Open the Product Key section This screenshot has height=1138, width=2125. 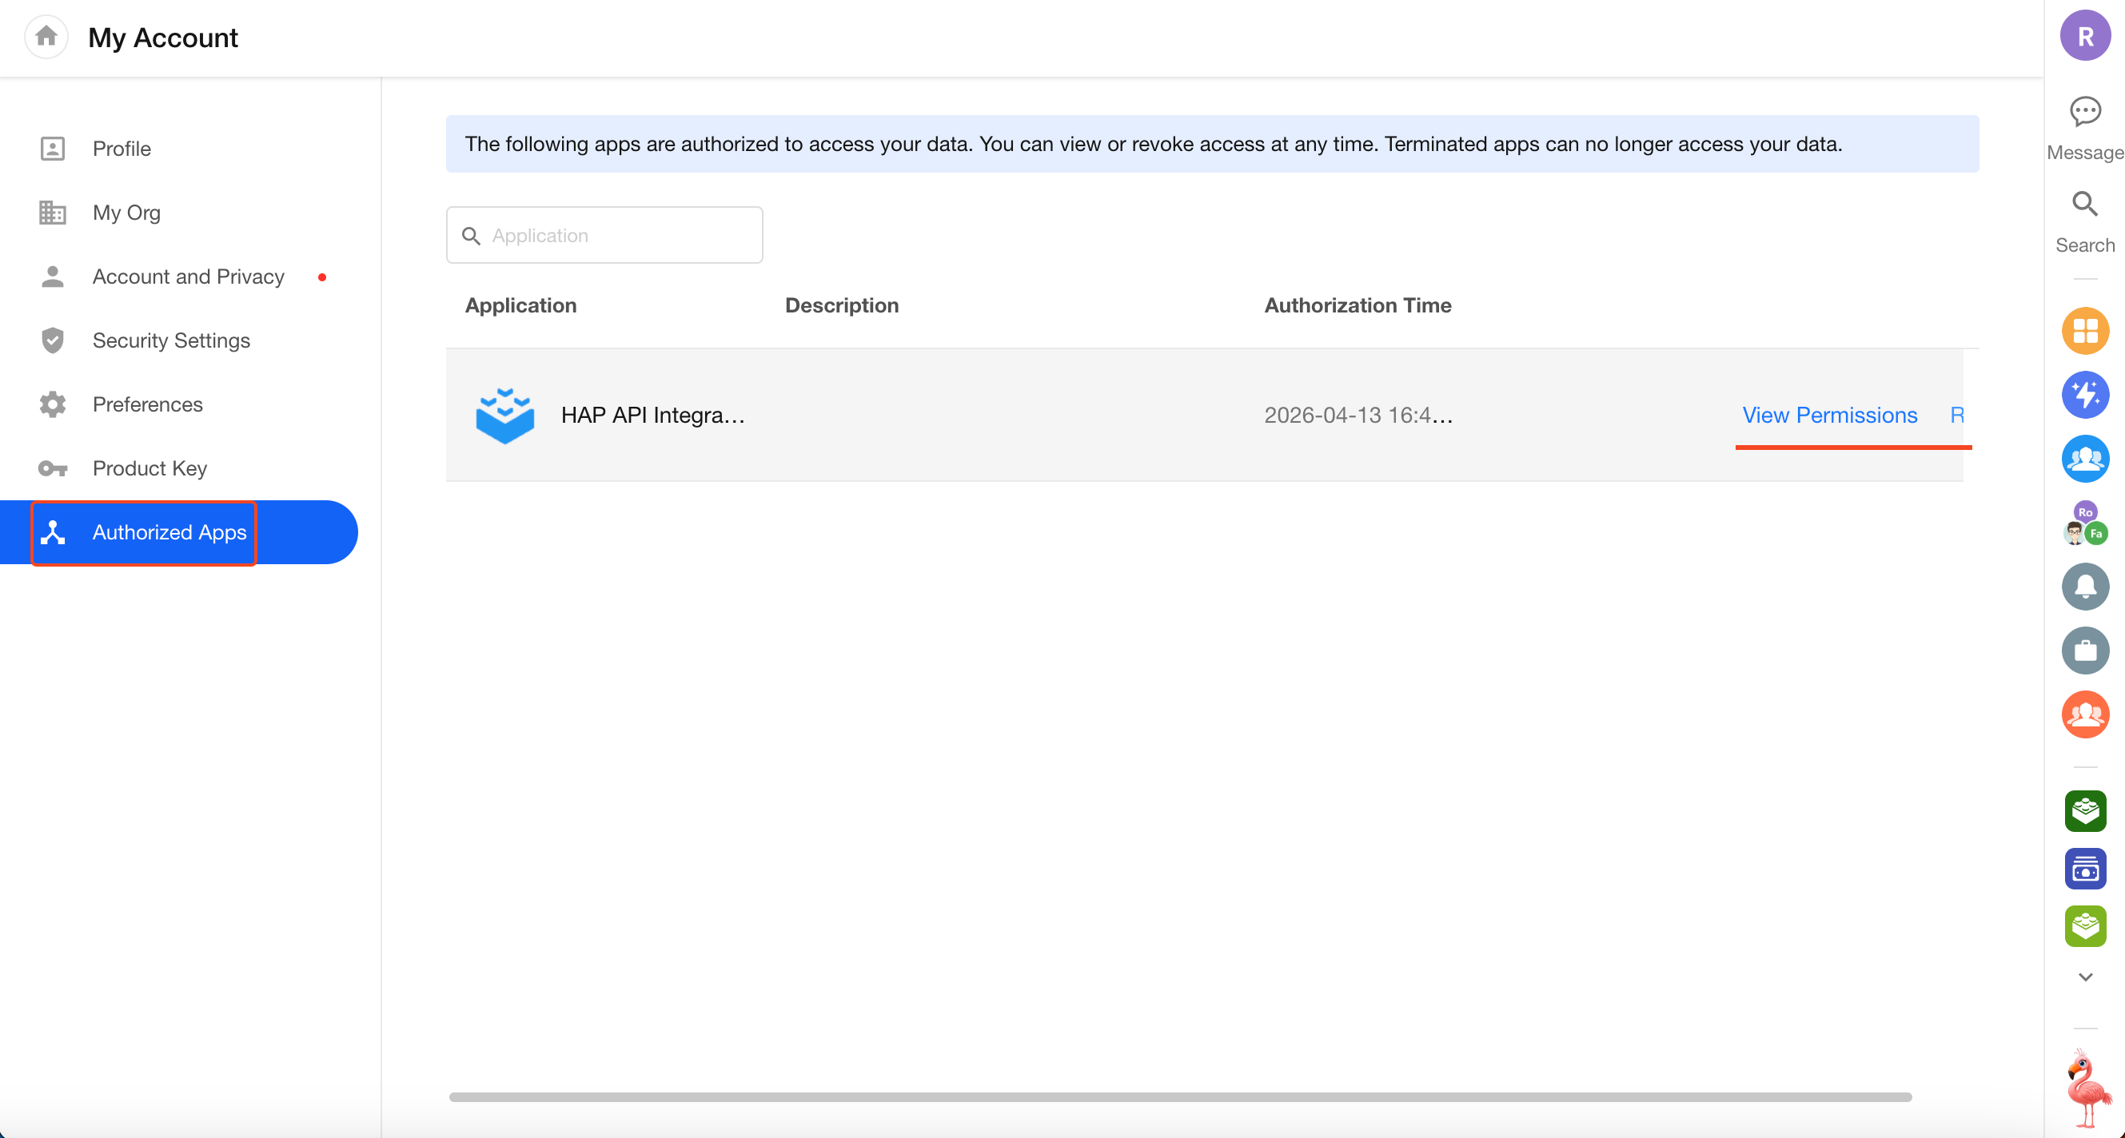point(150,468)
